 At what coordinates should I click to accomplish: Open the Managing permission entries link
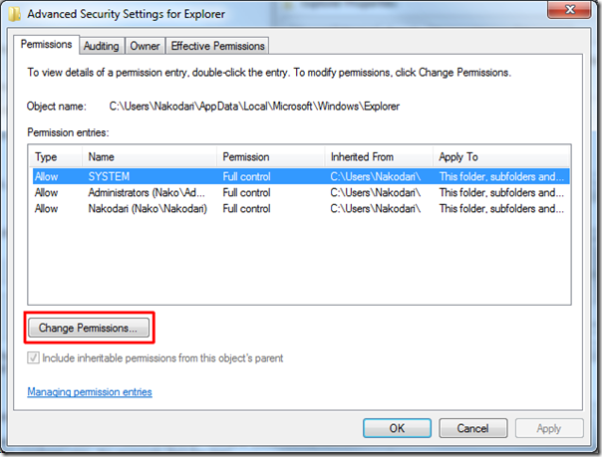pyautogui.click(x=90, y=392)
